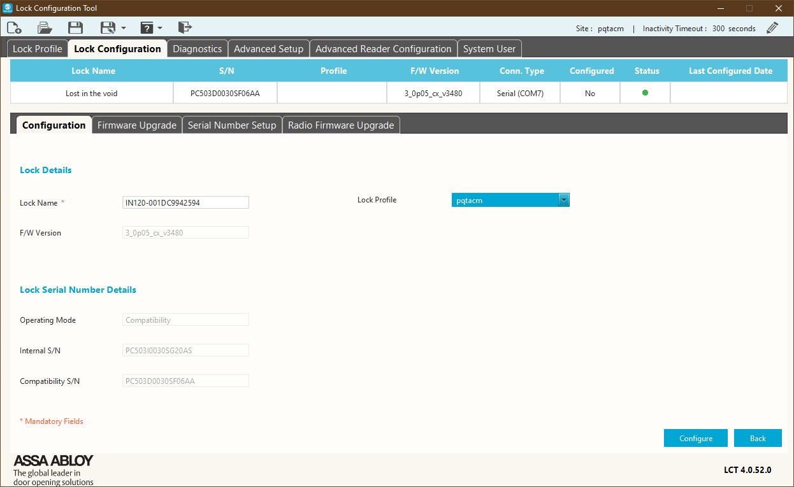Open the Lock Profile dropdown showing pqtacm
The width and height of the screenshot is (794, 487).
click(510, 200)
